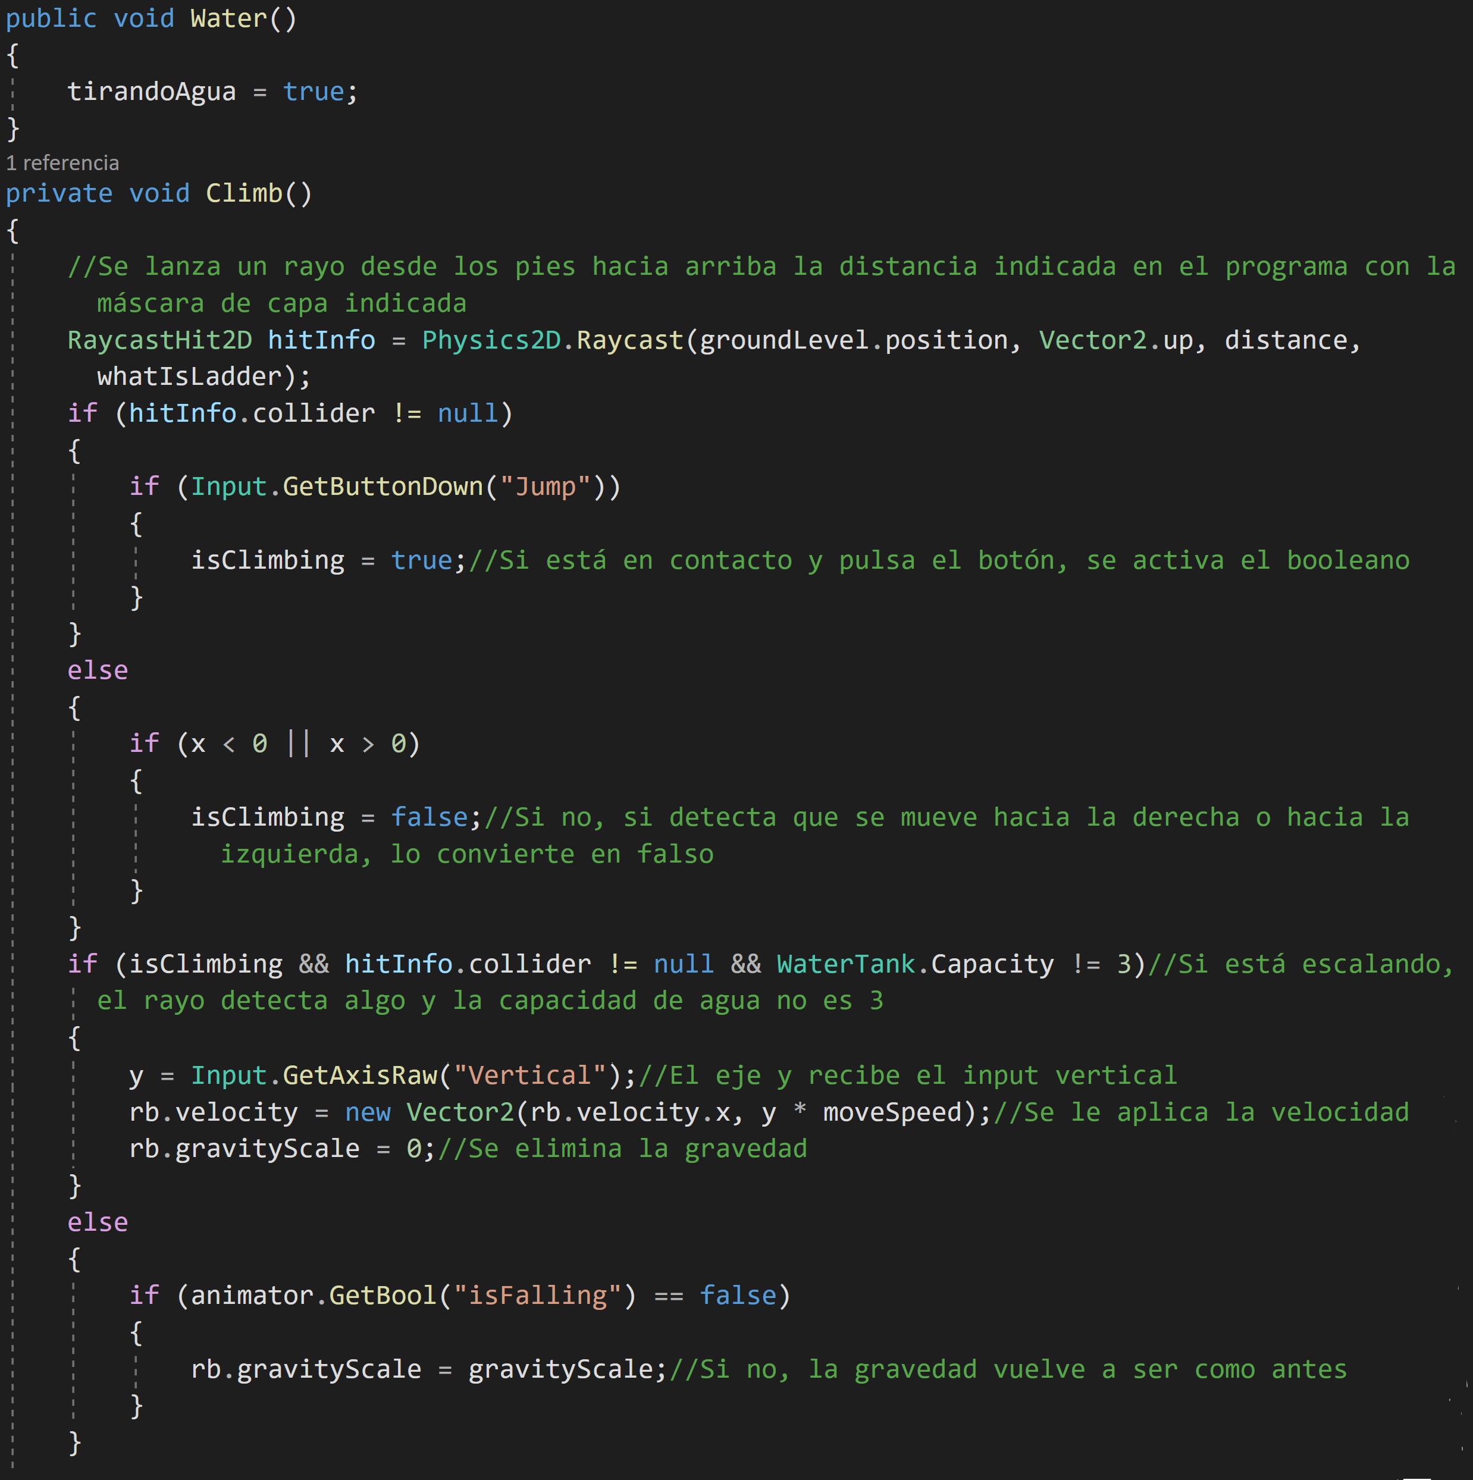This screenshot has width=1473, height=1480.
Task: Click the GetAxisRaw method call
Action: 360,1075
